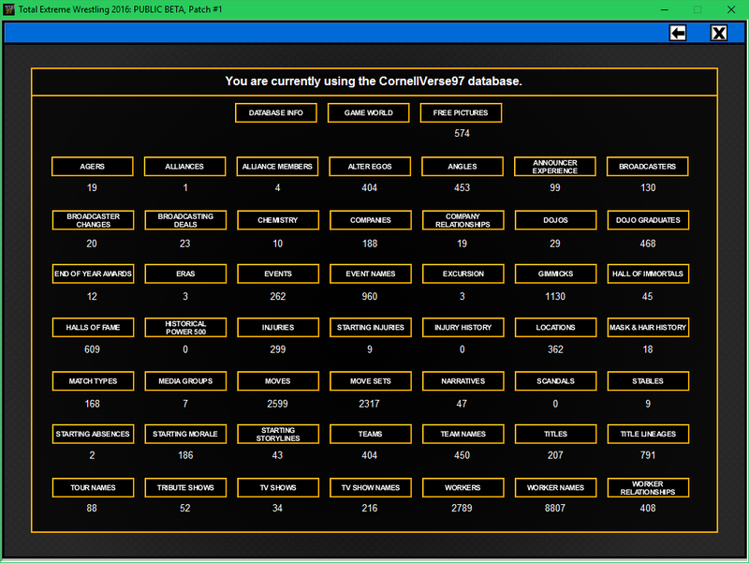Click the X icon in blue bar
The width and height of the screenshot is (749, 563).
(719, 33)
